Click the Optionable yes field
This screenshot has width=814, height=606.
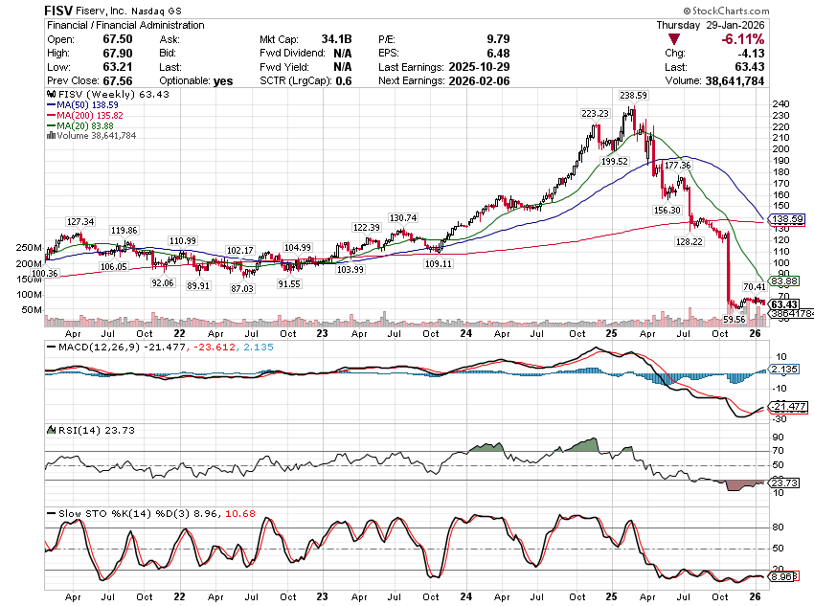(223, 81)
